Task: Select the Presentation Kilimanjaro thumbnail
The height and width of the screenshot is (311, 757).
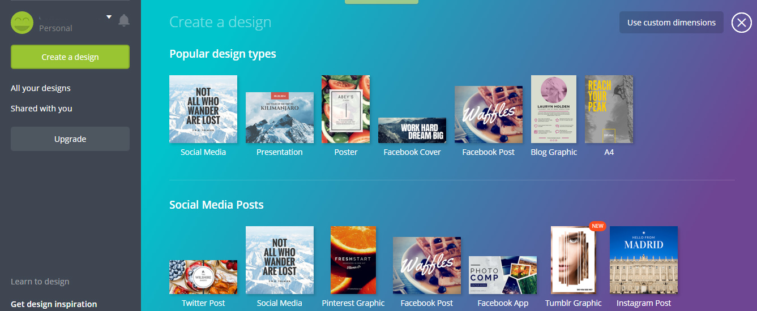Action: [x=280, y=118]
